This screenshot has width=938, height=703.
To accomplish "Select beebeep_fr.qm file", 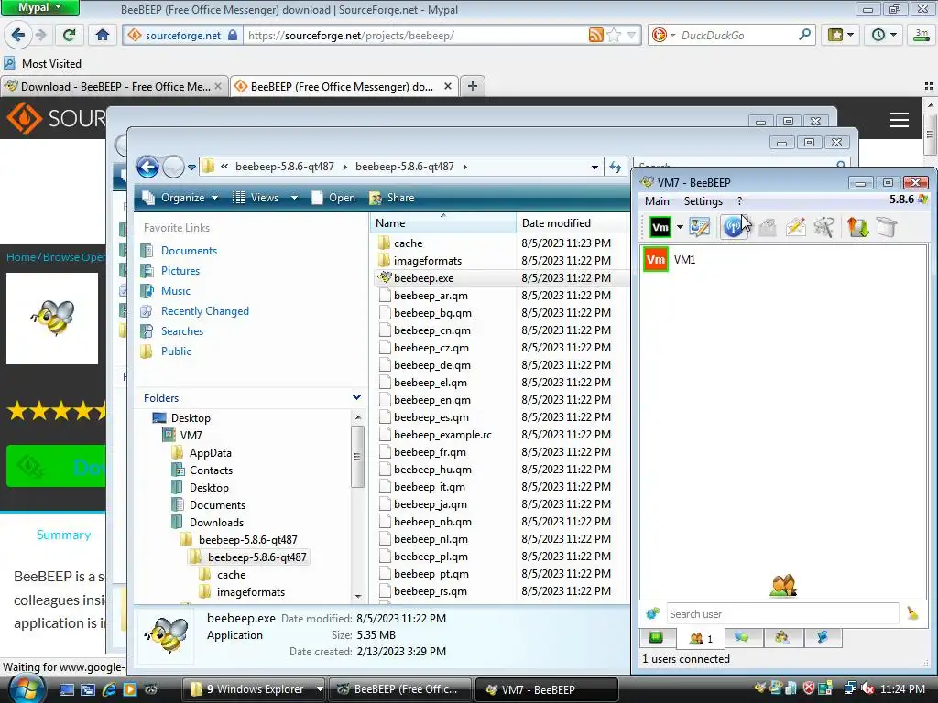I will click(x=430, y=452).
